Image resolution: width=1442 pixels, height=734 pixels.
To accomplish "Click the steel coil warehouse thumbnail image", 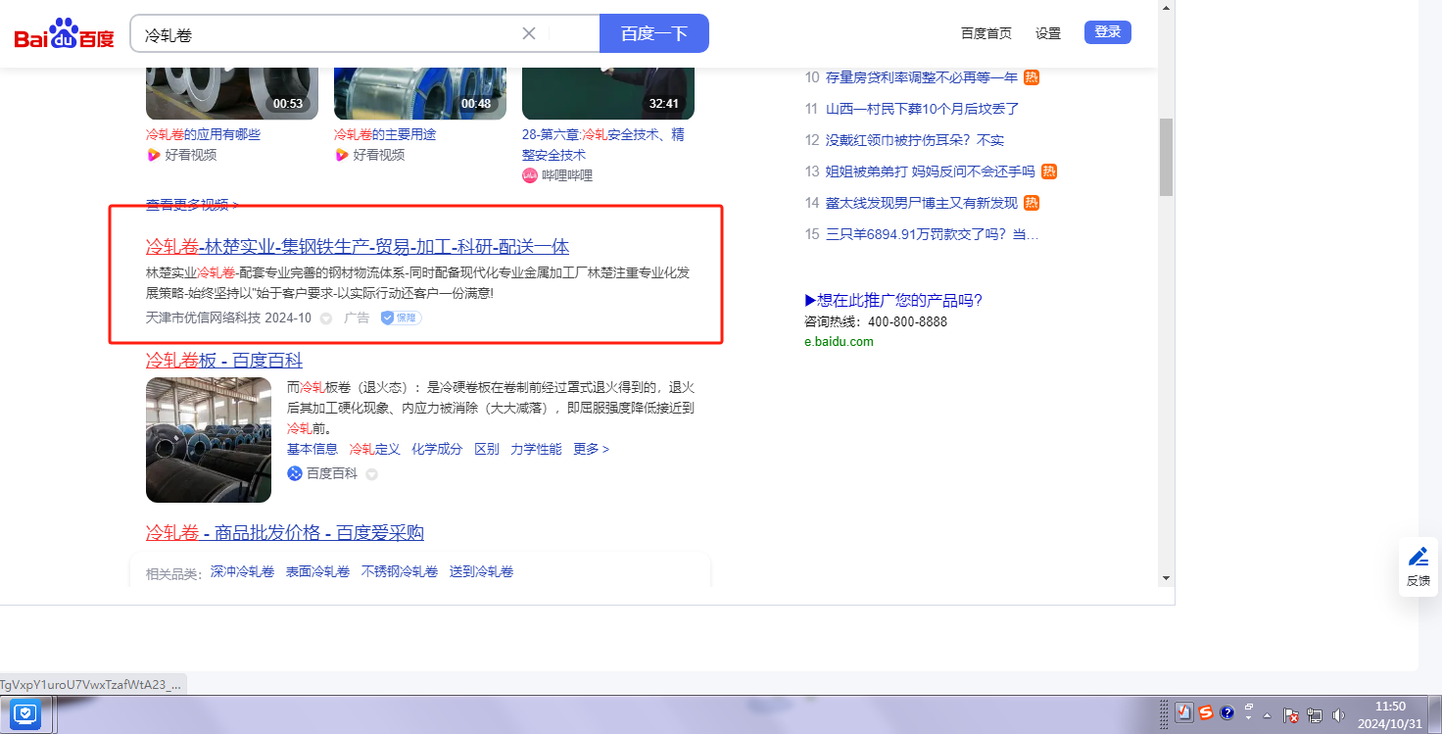I will click(x=209, y=440).
